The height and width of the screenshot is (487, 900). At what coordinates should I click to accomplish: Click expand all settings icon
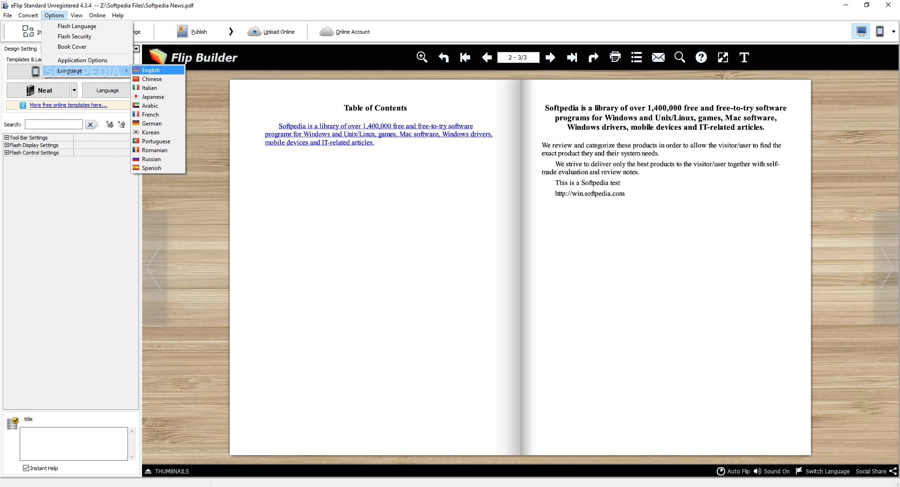(110, 125)
